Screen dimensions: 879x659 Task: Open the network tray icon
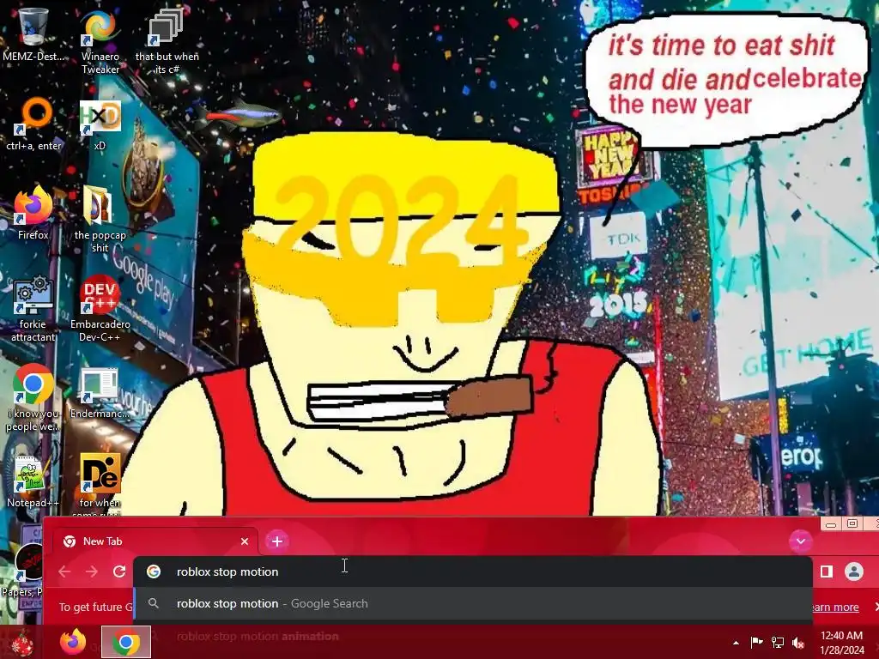(778, 642)
